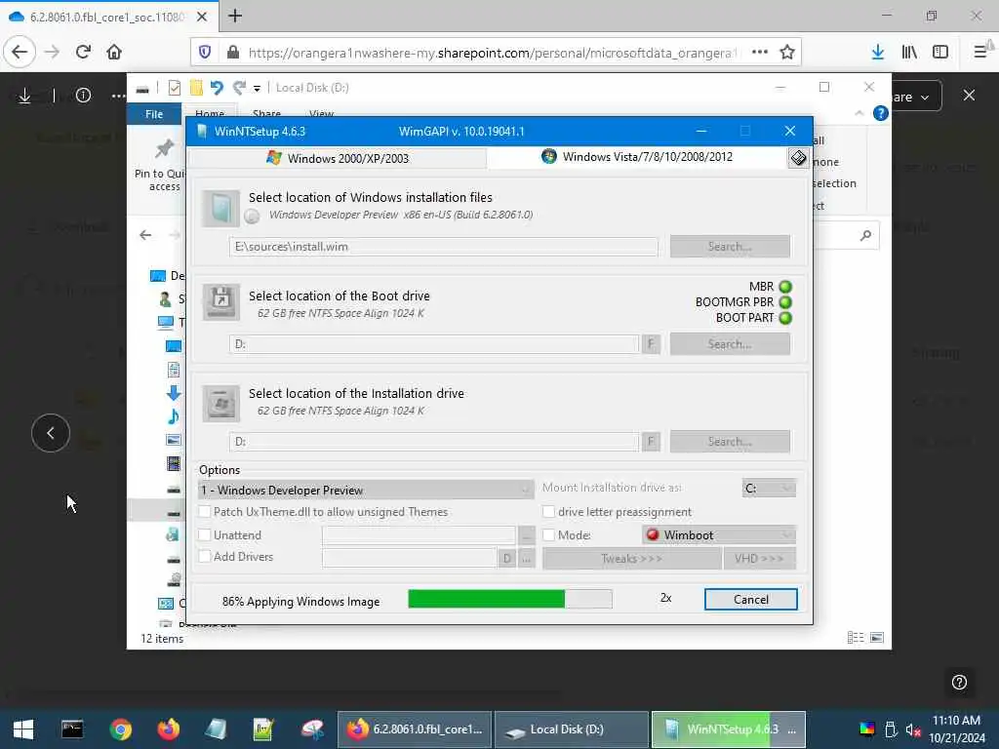Switch to Windows 2000/XP/2003 tab
Viewport: 999px width, 749px height.
click(x=338, y=158)
